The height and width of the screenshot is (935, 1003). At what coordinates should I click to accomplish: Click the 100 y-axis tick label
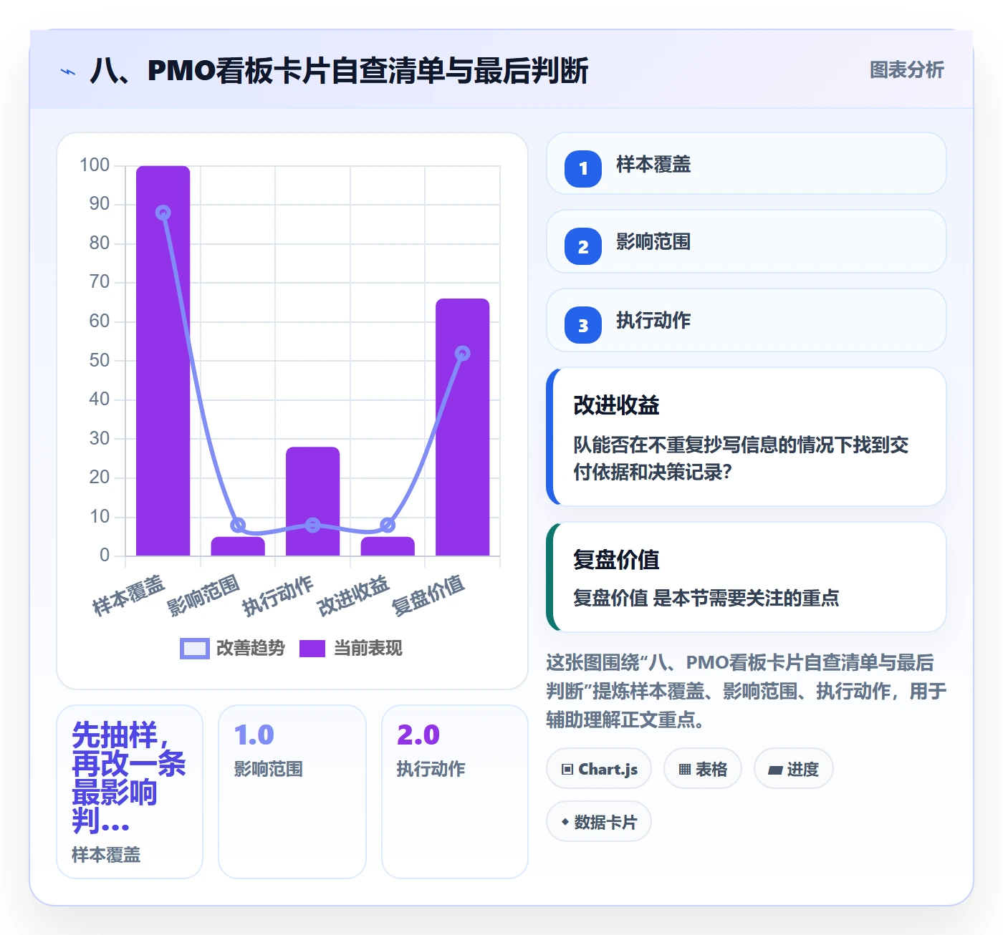(x=95, y=165)
